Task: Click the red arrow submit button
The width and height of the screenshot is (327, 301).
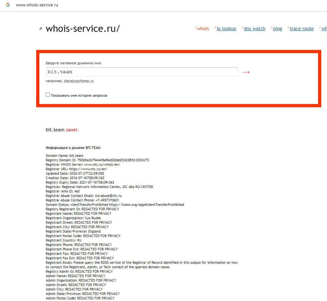Action: (246, 72)
